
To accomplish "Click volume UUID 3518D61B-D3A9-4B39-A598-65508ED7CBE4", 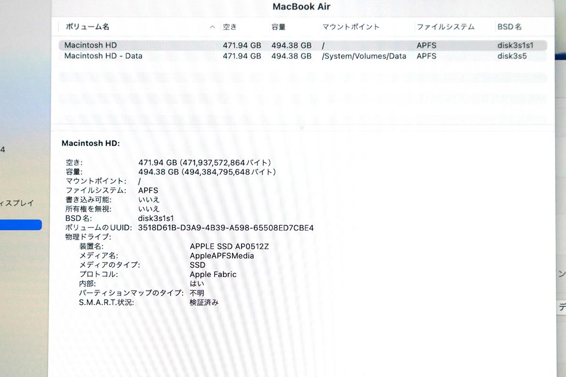I will coord(226,228).
